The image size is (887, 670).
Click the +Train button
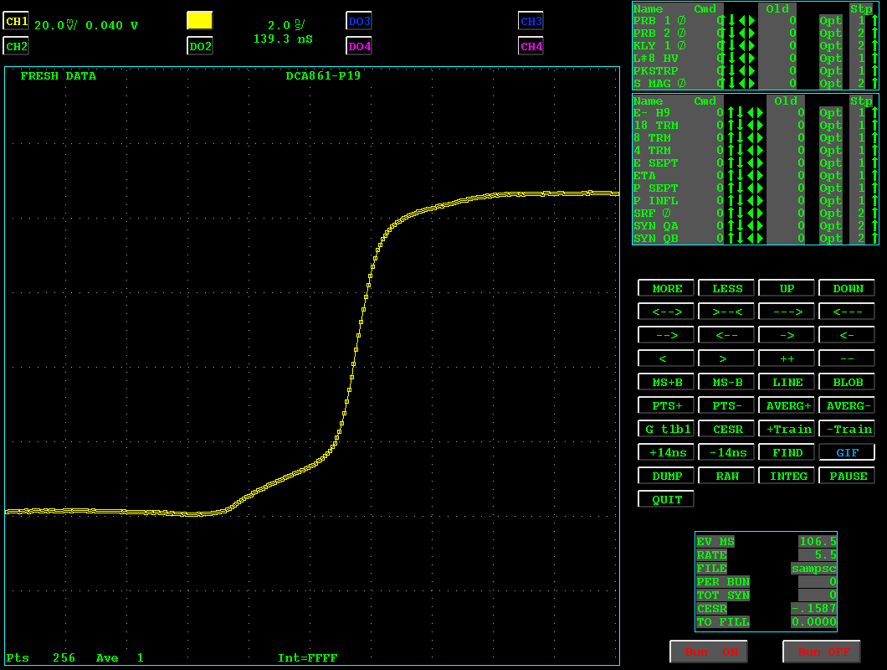[x=787, y=430]
